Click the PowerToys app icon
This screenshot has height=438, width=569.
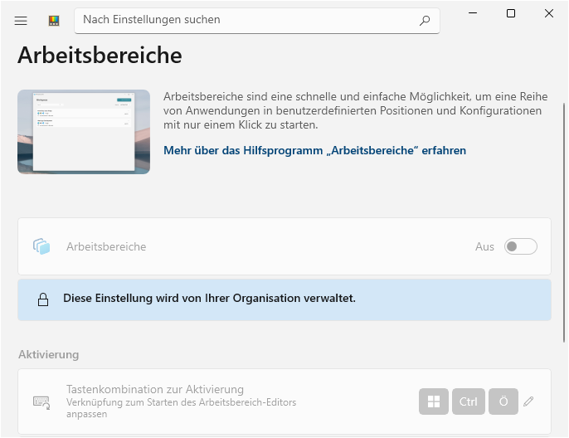coord(54,21)
